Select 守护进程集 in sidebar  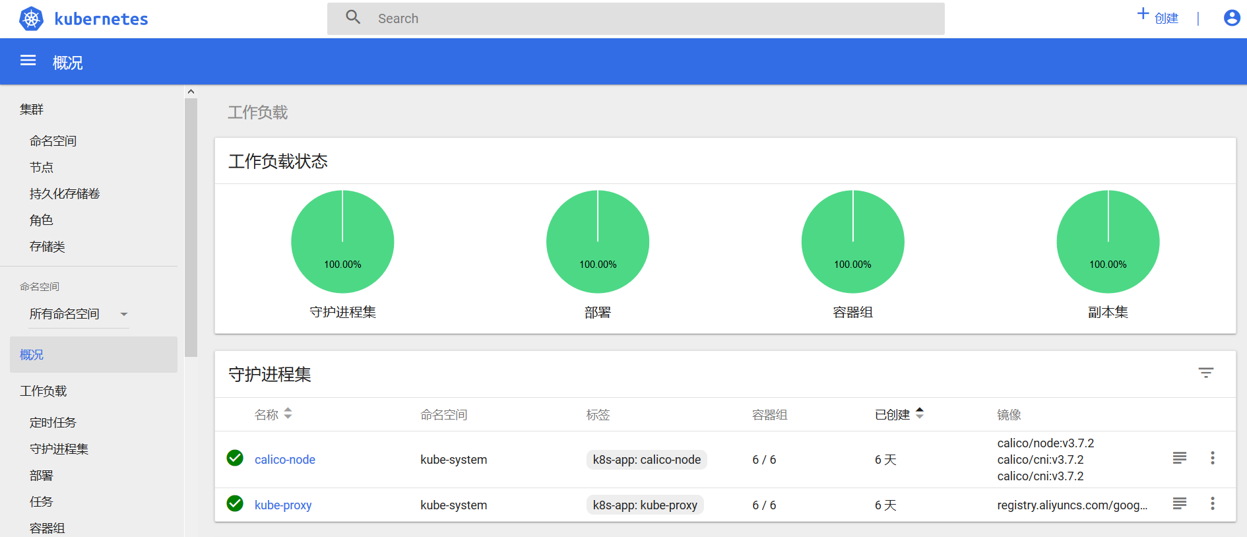coord(59,449)
